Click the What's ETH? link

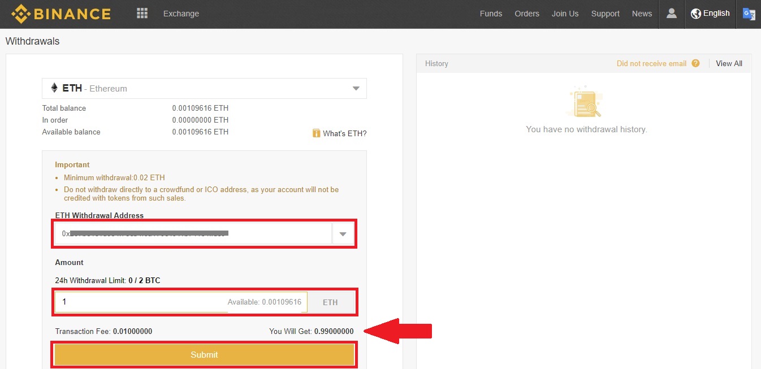point(345,134)
